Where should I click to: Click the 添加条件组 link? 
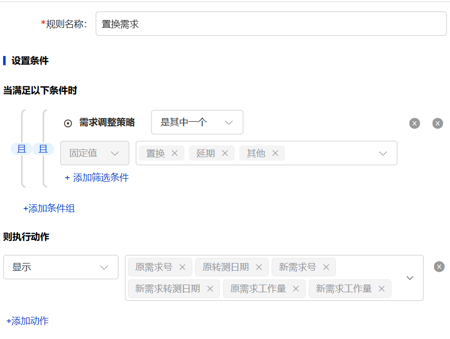point(49,209)
